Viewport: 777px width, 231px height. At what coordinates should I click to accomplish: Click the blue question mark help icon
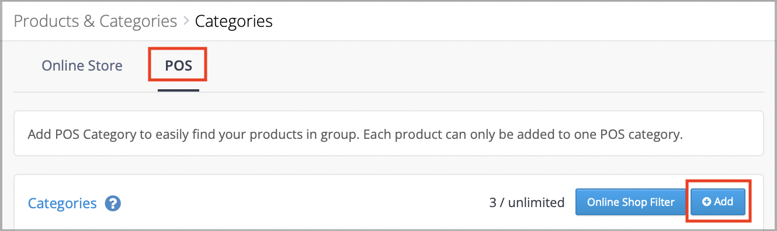[x=113, y=204]
